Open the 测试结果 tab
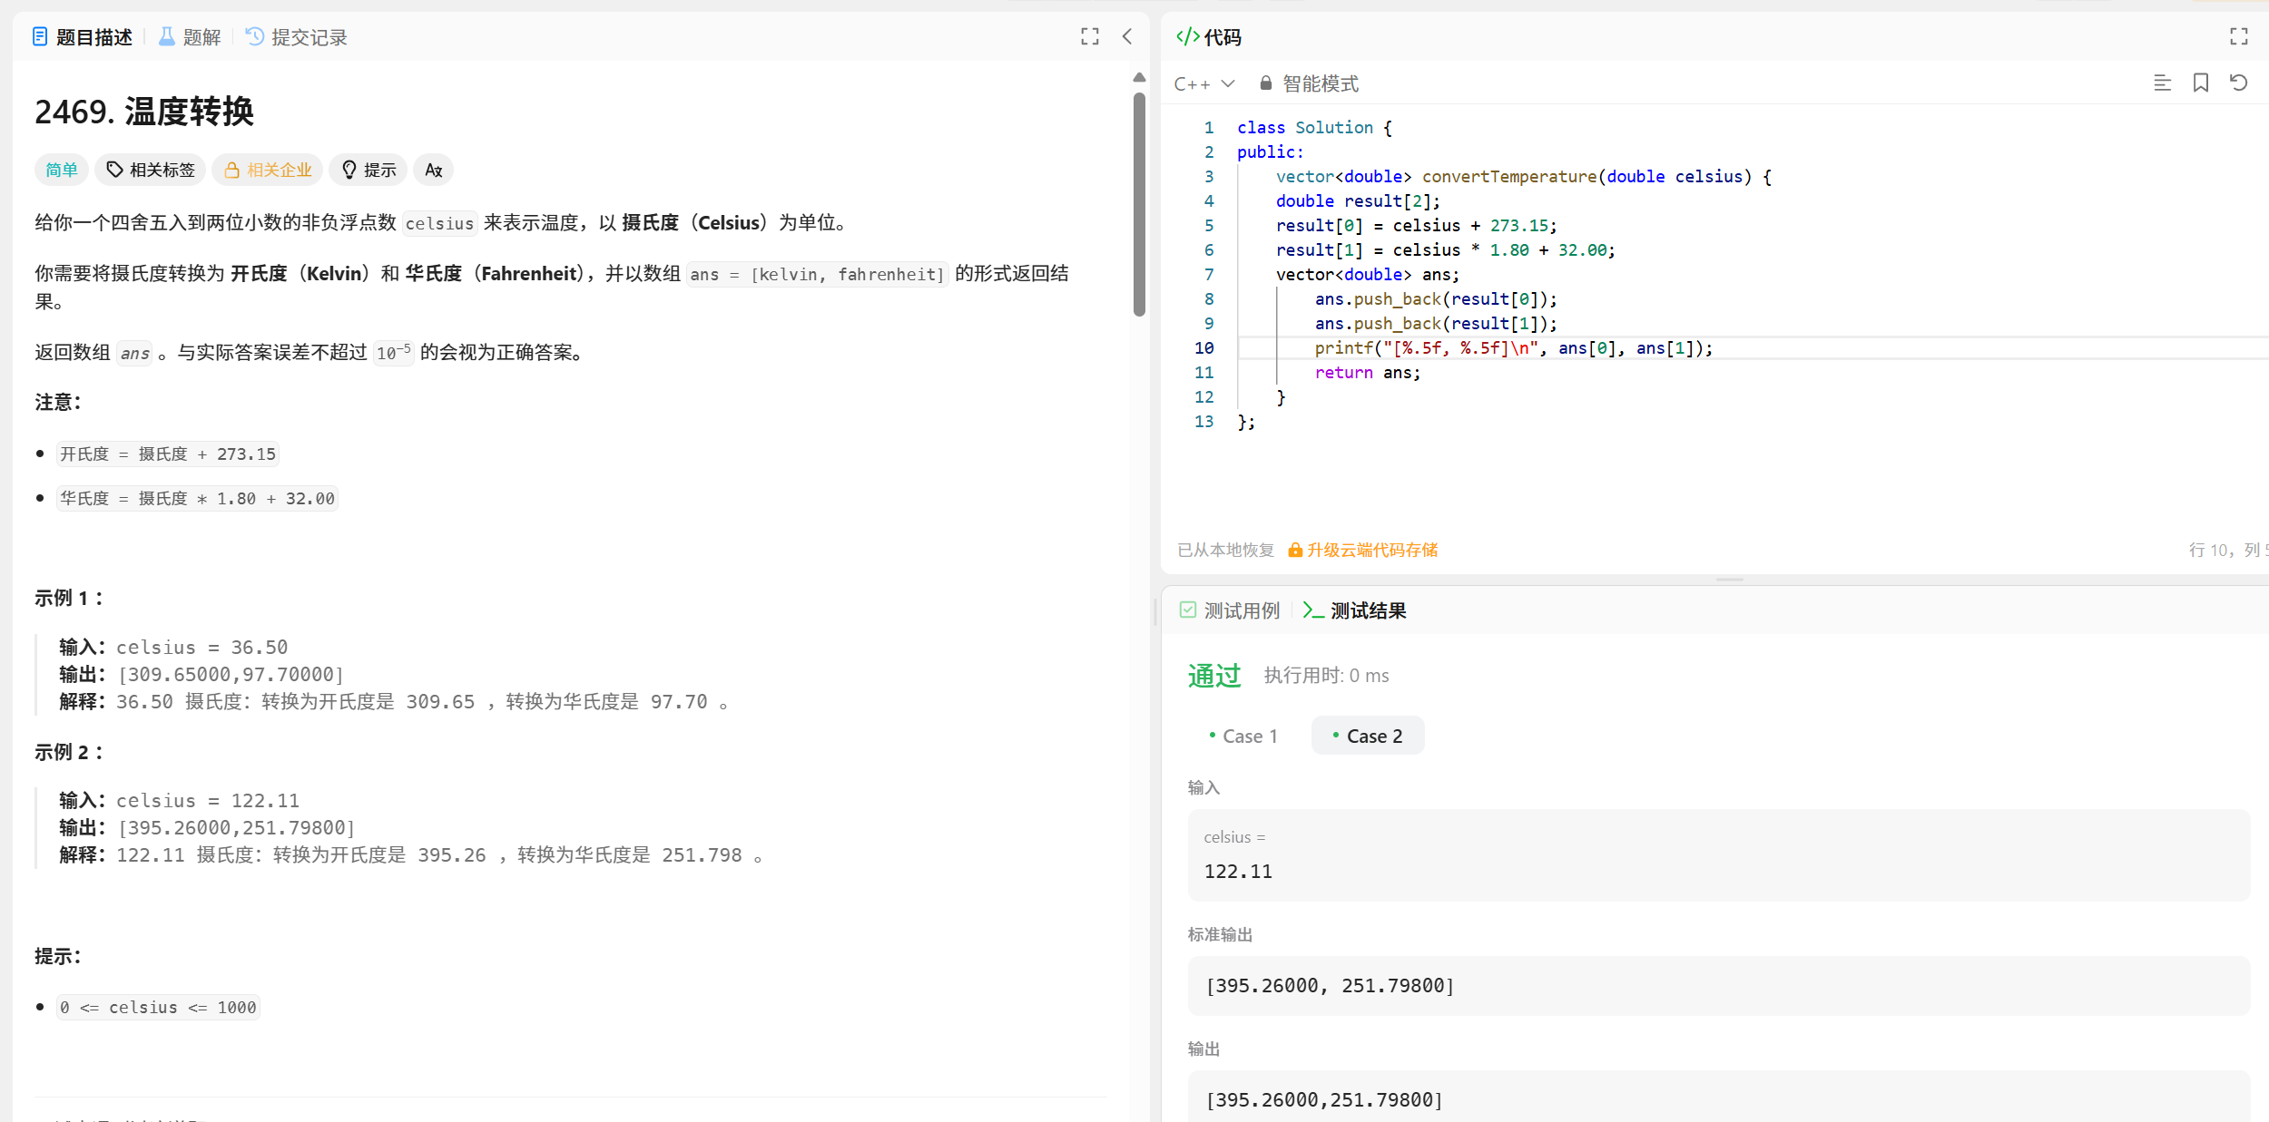Viewport: 2269px width, 1122px height. tap(1355, 610)
